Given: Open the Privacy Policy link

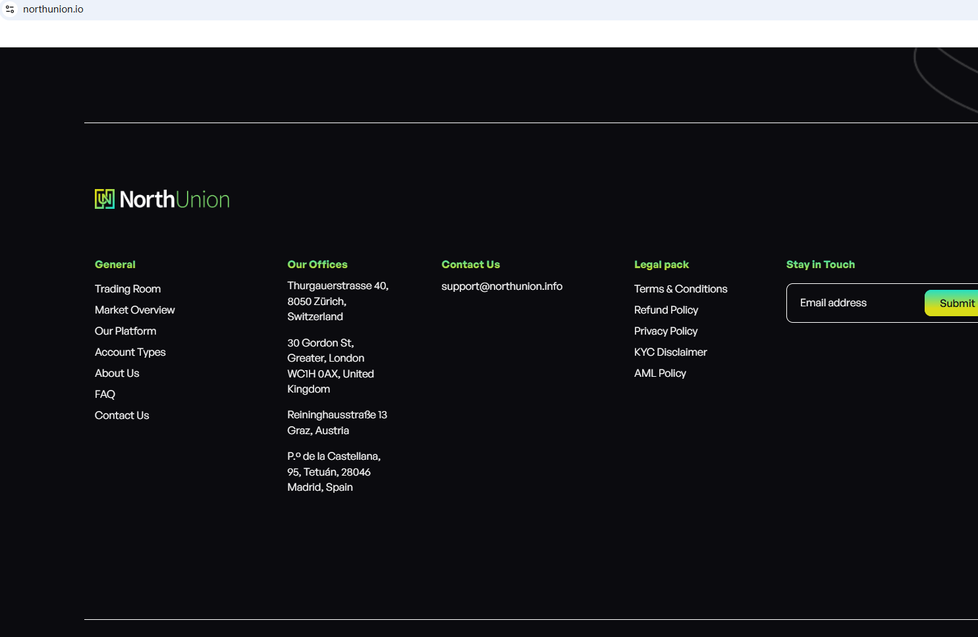Looking at the screenshot, I should tap(665, 331).
